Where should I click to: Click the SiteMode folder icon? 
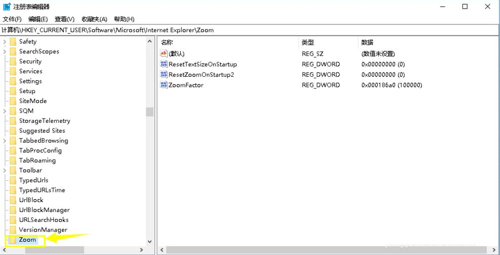[x=13, y=101]
